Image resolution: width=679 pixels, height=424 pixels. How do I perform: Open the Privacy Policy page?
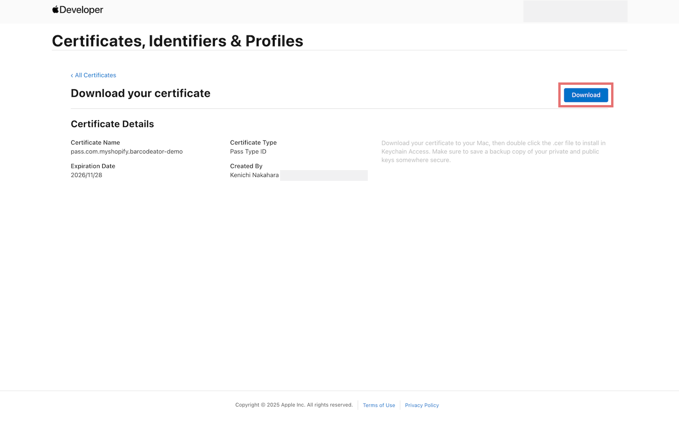pyautogui.click(x=422, y=405)
